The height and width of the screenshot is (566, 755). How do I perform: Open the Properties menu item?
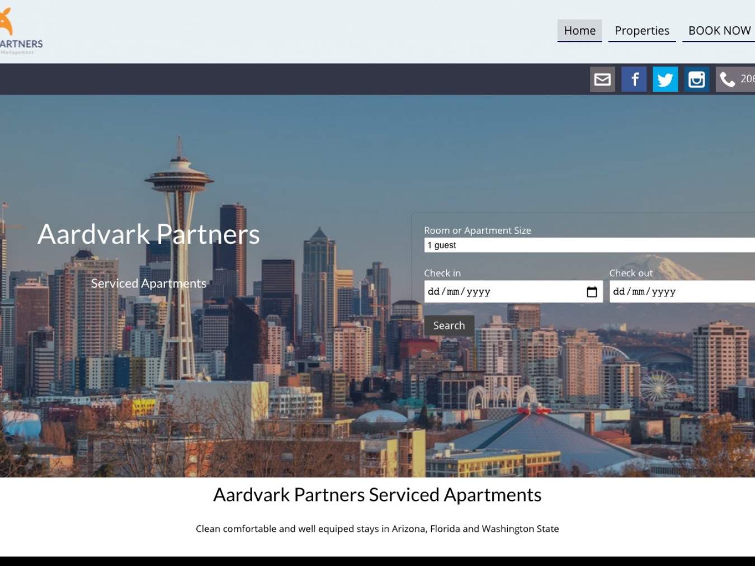point(642,31)
